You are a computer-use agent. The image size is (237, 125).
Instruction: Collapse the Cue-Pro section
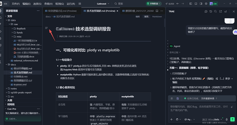pyautogui.click(x=6, y=109)
